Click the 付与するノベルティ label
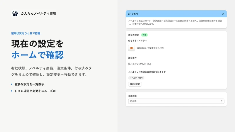235x132 pixels. [x=137, y=41]
